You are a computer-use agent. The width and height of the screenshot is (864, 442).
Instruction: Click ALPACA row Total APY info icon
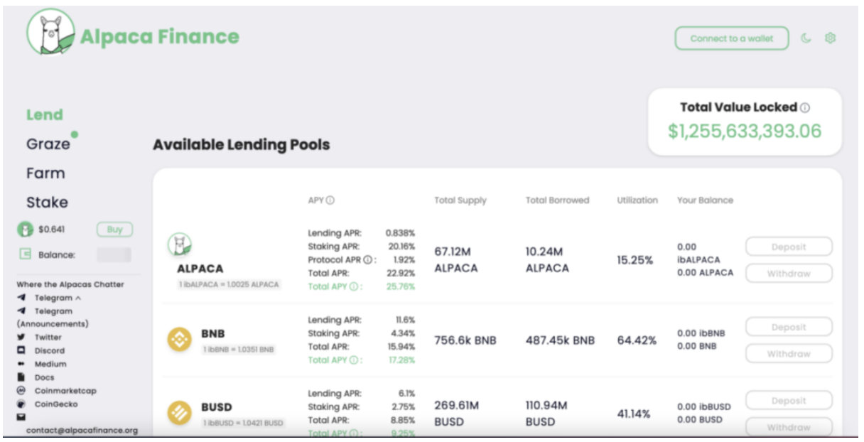point(354,287)
